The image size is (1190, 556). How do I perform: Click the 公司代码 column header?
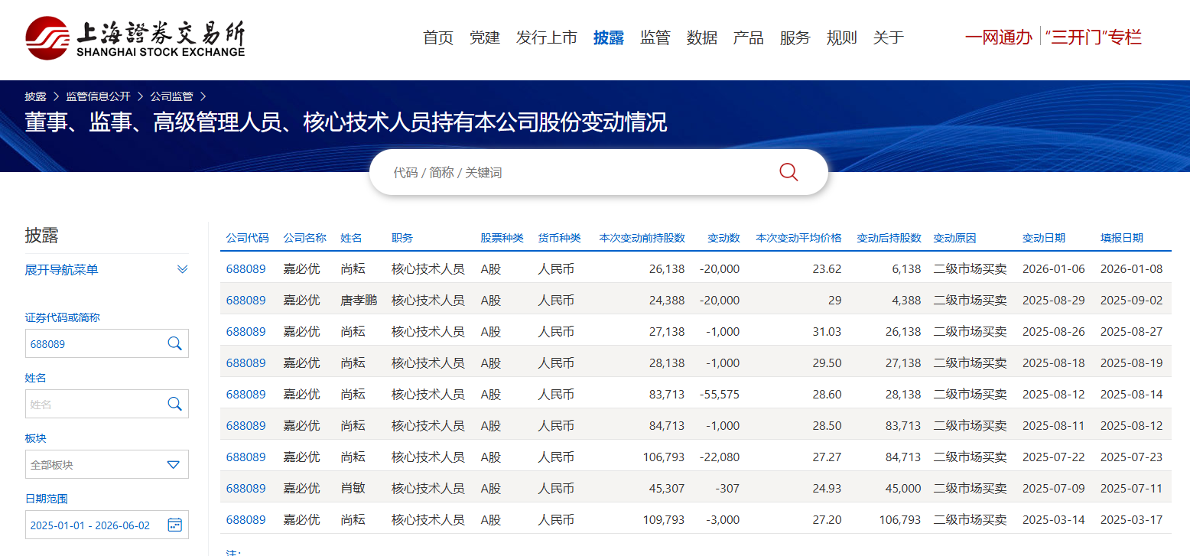point(247,238)
